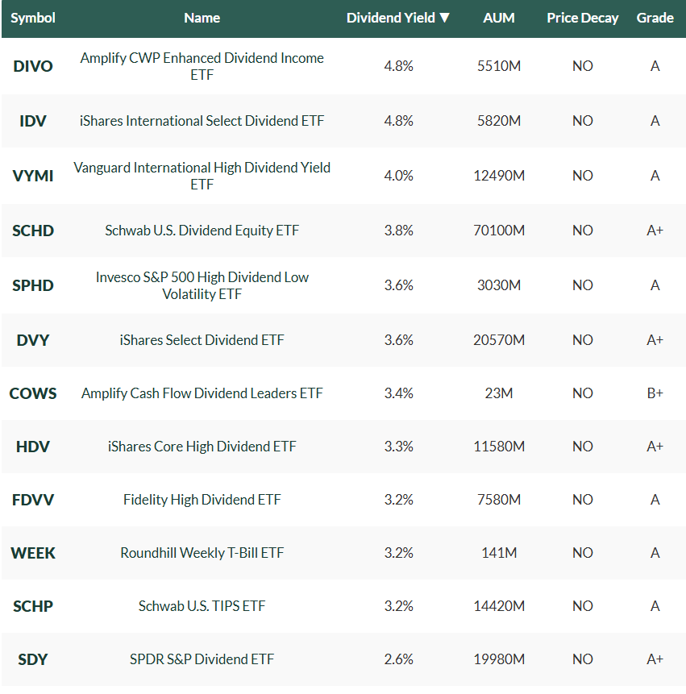
Task: Click the 14420M AUM value
Action: pos(499,606)
